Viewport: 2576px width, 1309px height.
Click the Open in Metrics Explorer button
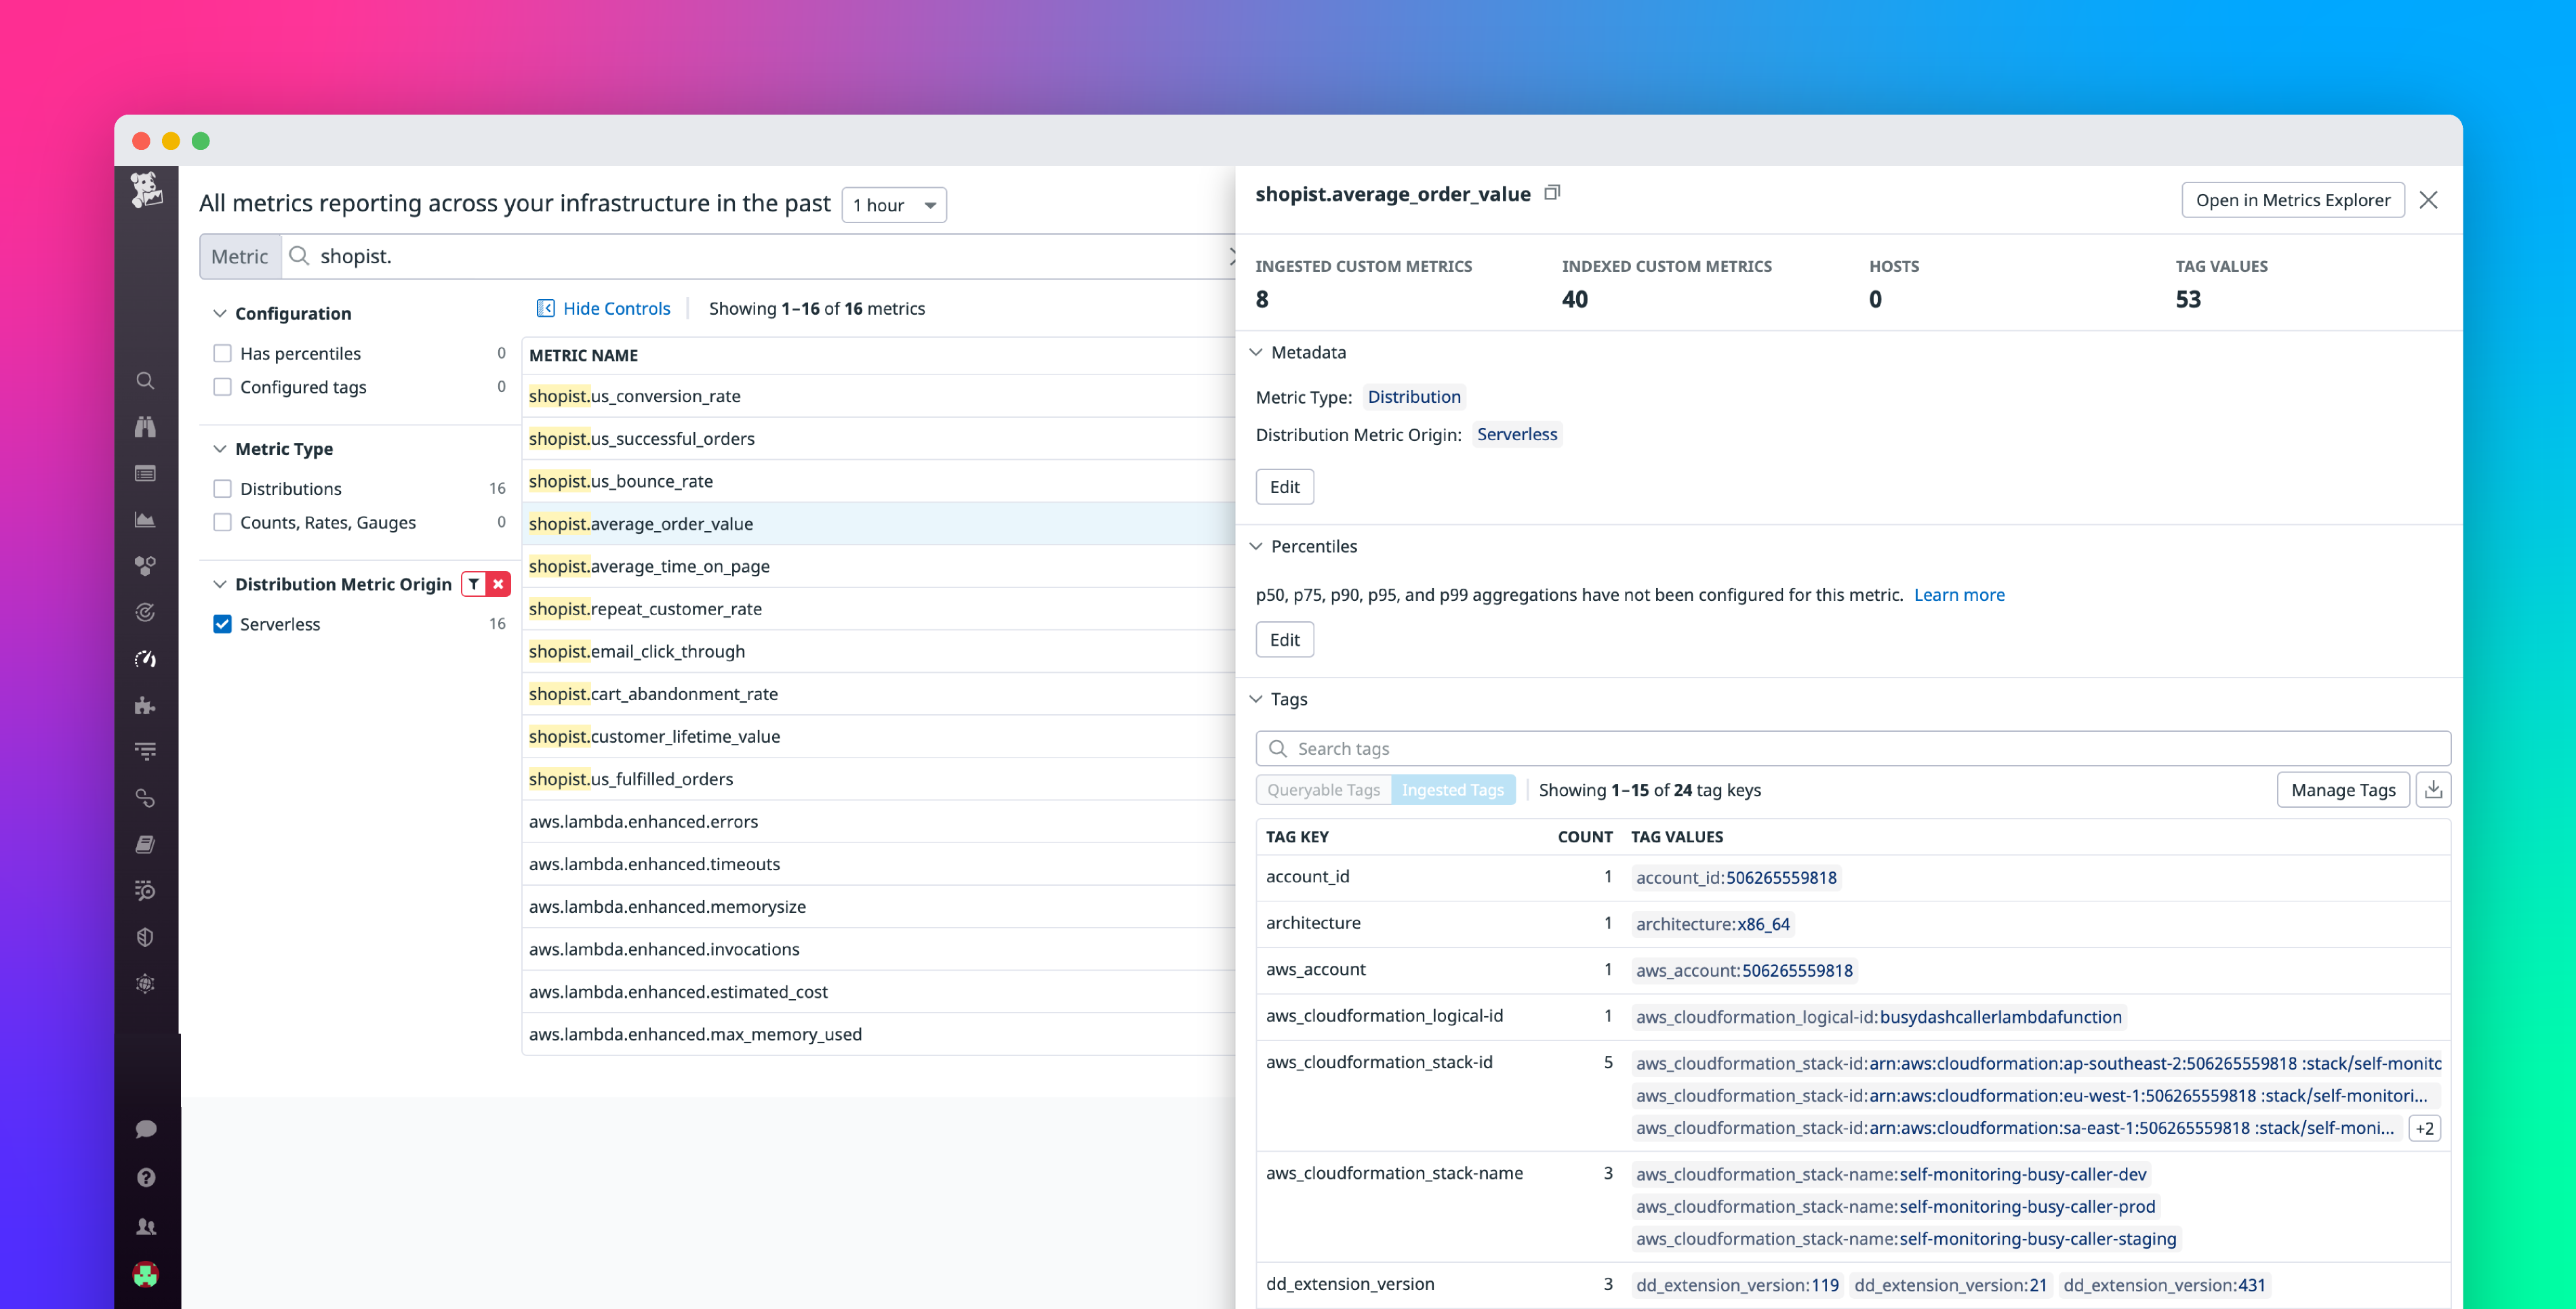tap(2292, 199)
